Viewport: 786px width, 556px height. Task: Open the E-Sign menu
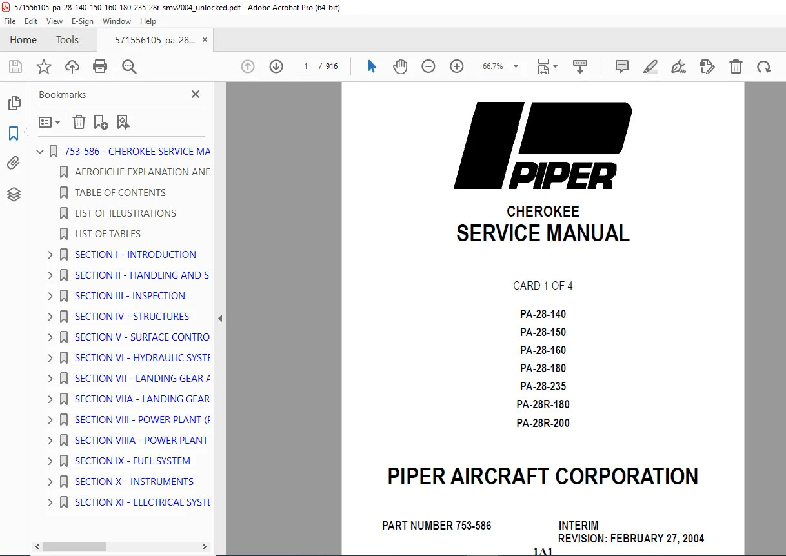(x=83, y=21)
